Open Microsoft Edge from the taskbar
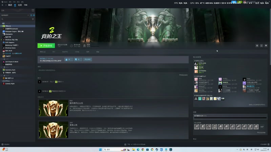This screenshot has height=152, width=271. pyautogui.click(x=138, y=149)
